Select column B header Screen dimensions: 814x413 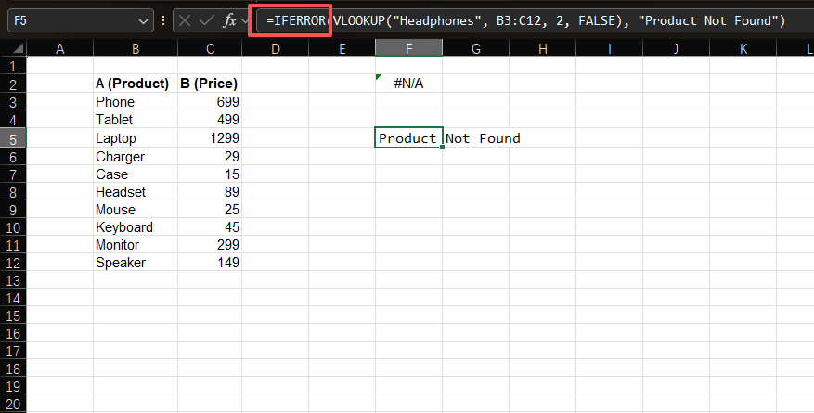pyautogui.click(x=136, y=49)
